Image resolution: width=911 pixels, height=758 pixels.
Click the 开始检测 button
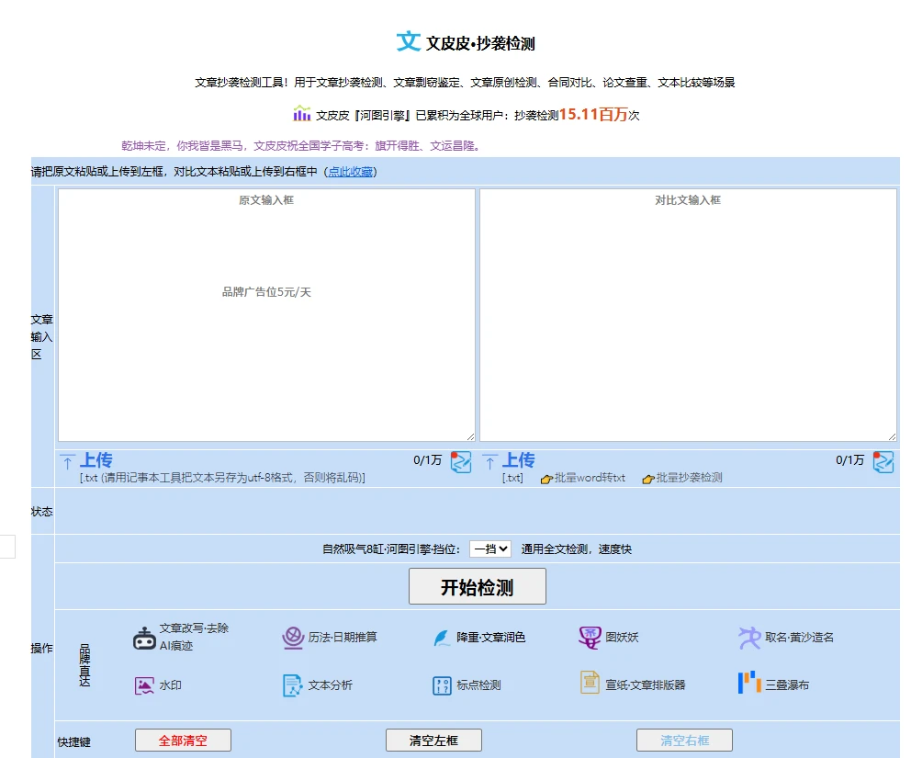pyautogui.click(x=477, y=586)
